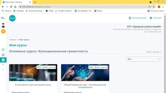Click the round Bilim Center logo
This screenshot has height=93, width=166.
click(x=12, y=18)
